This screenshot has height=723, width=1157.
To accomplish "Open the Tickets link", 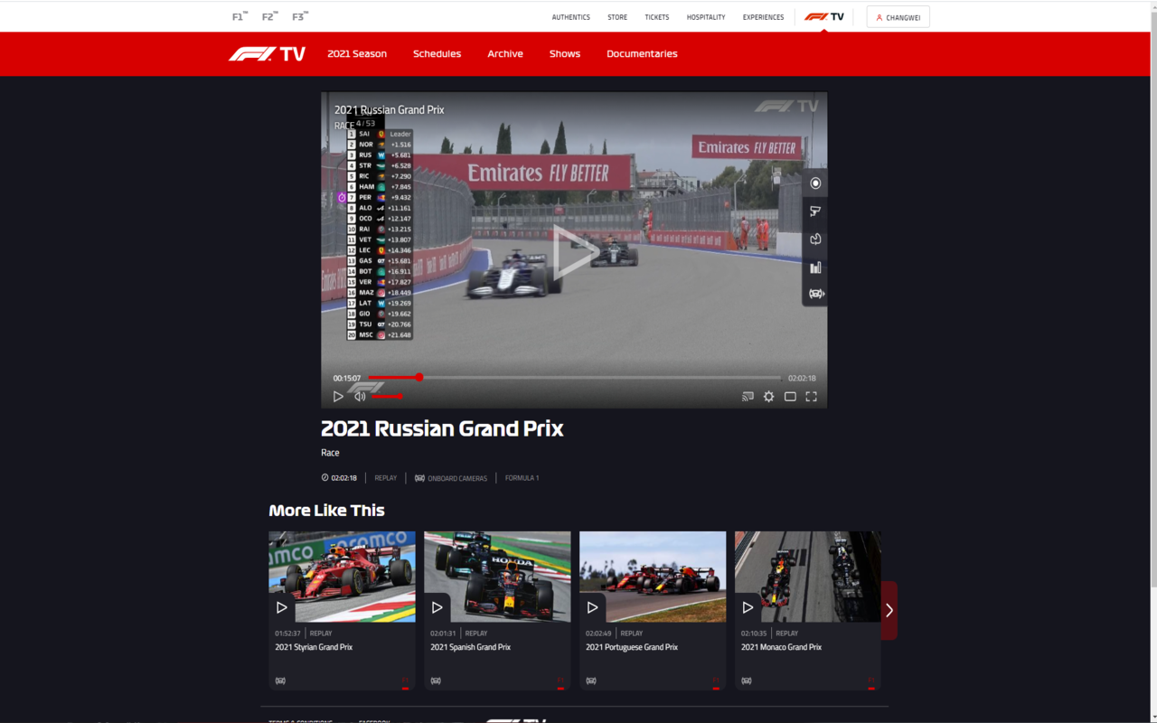I will click(x=657, y=17).
